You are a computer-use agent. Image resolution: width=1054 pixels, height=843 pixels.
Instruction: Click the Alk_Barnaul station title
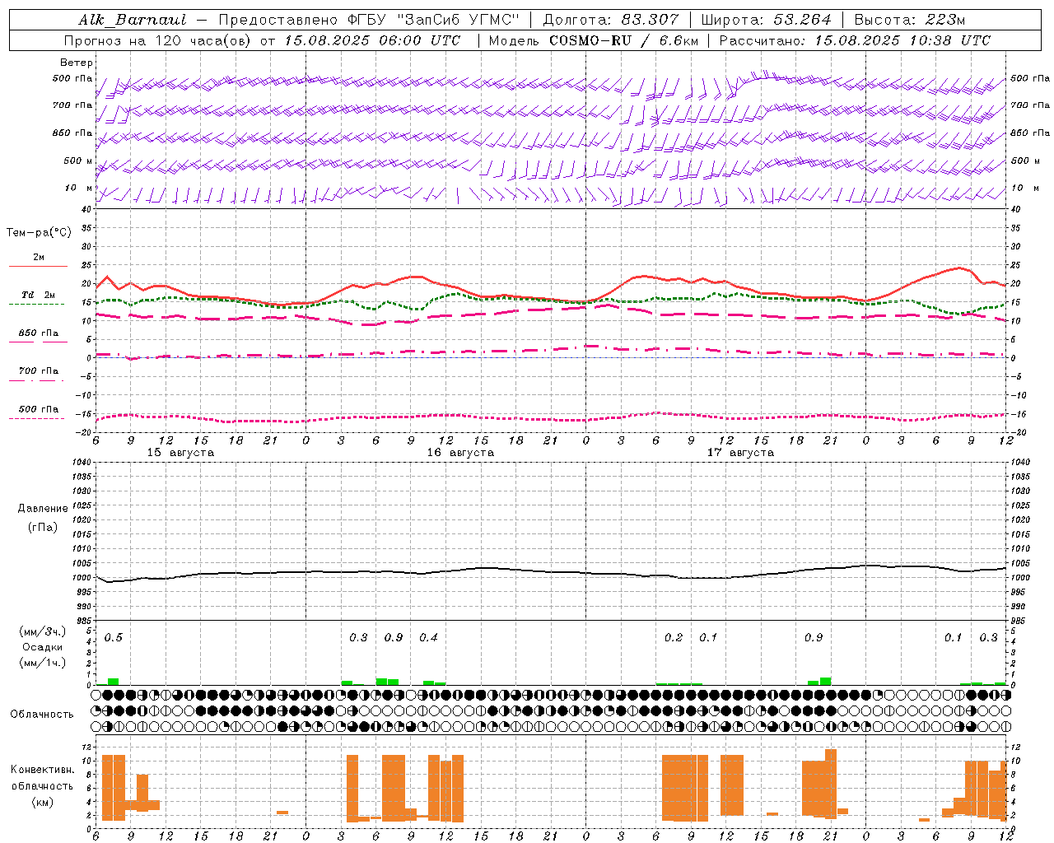pos(133,20)
